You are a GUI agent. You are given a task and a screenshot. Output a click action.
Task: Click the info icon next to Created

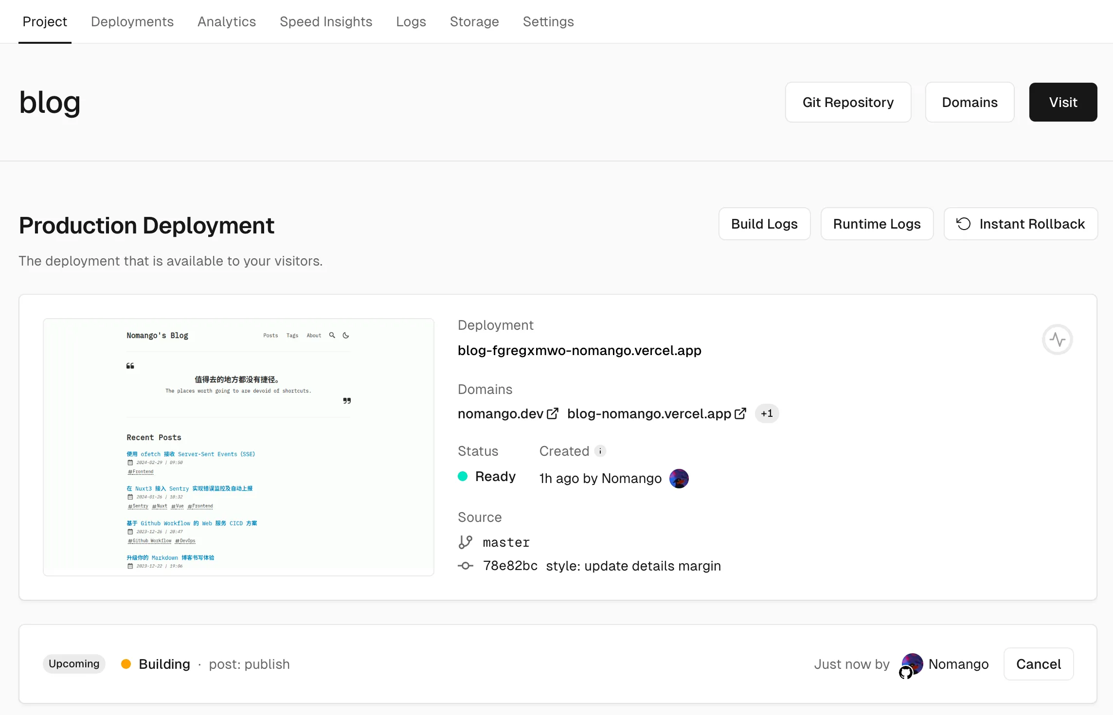point(601,451)
